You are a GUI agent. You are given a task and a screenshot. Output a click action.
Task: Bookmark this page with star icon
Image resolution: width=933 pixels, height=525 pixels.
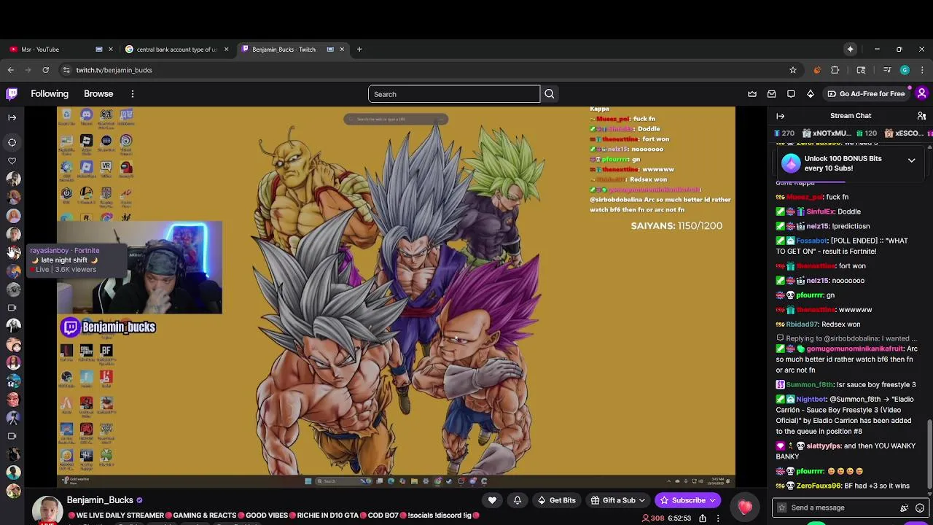pos(793,70)
